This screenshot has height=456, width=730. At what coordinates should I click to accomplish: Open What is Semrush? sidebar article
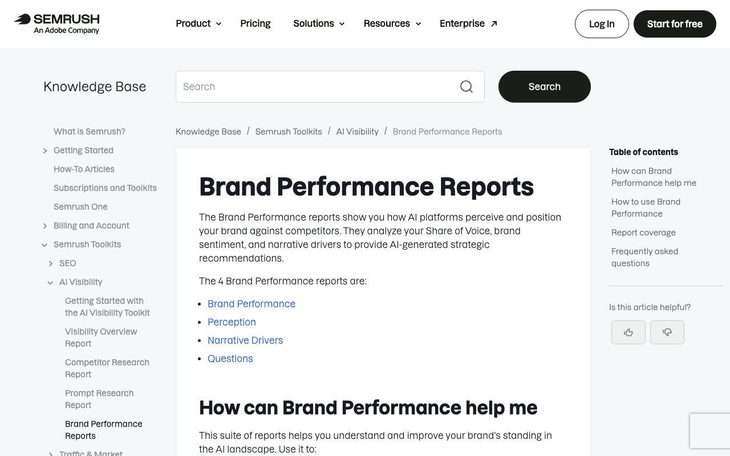click(90, 132)
